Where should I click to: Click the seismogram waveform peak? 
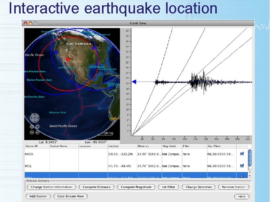click(204, 82)
